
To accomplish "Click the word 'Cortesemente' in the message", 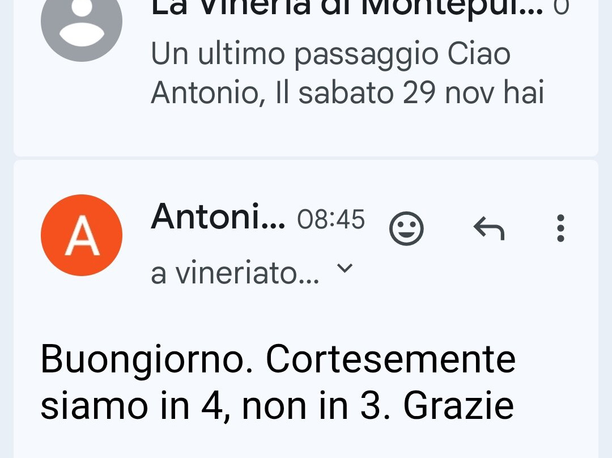I will [390, 359].
